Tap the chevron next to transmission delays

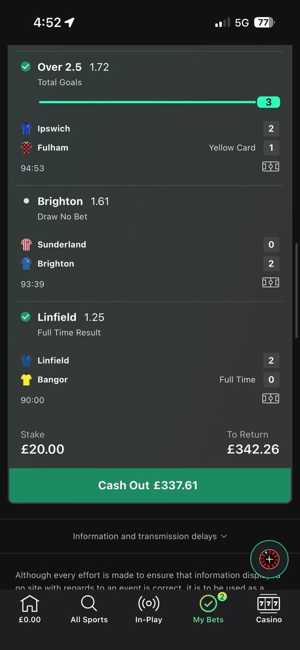(224, 536)
